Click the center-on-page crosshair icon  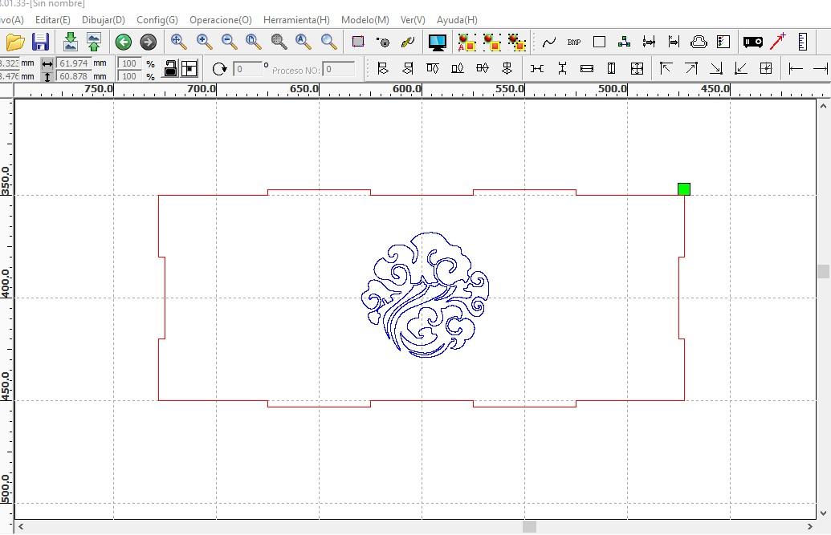(x=766, y=68)
